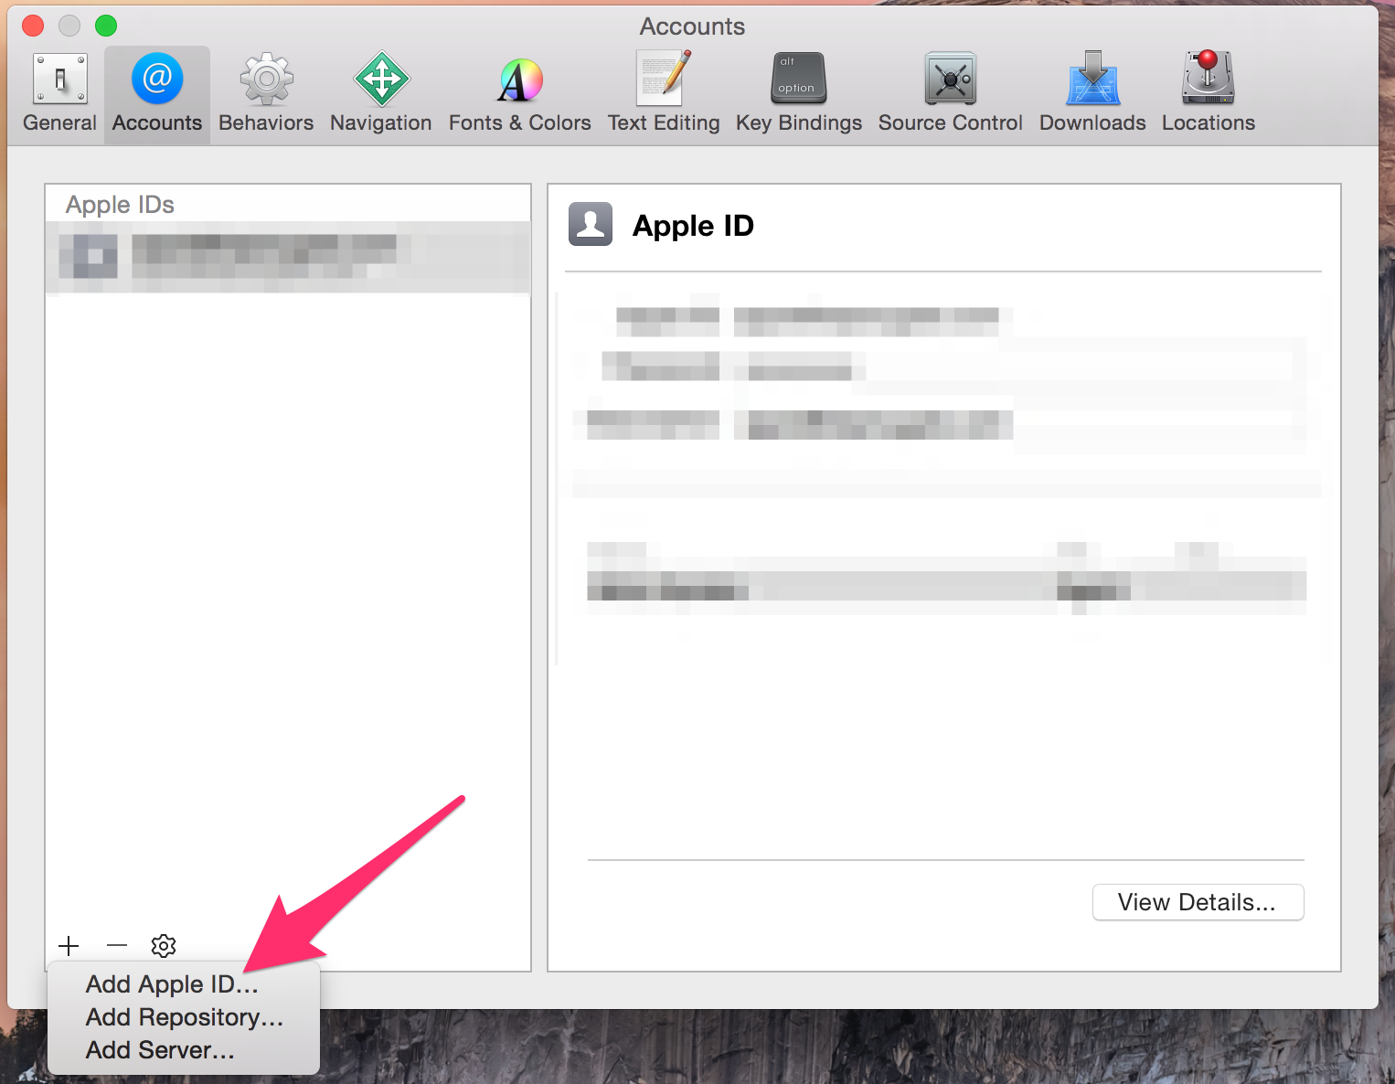Open the General preferences pane
Viewport: 1395px width, 1084px height.
pyautogui.click(x=59, y=91)
